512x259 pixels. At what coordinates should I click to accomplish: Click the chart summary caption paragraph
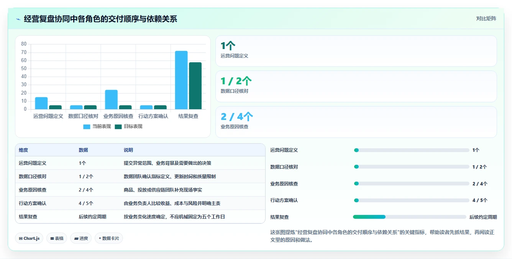pyautogui.click(x=383, y=236)
